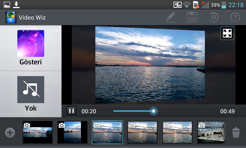Choose the Yok no-music option
Screen dimensions: 246x148
tap(30, 94)
